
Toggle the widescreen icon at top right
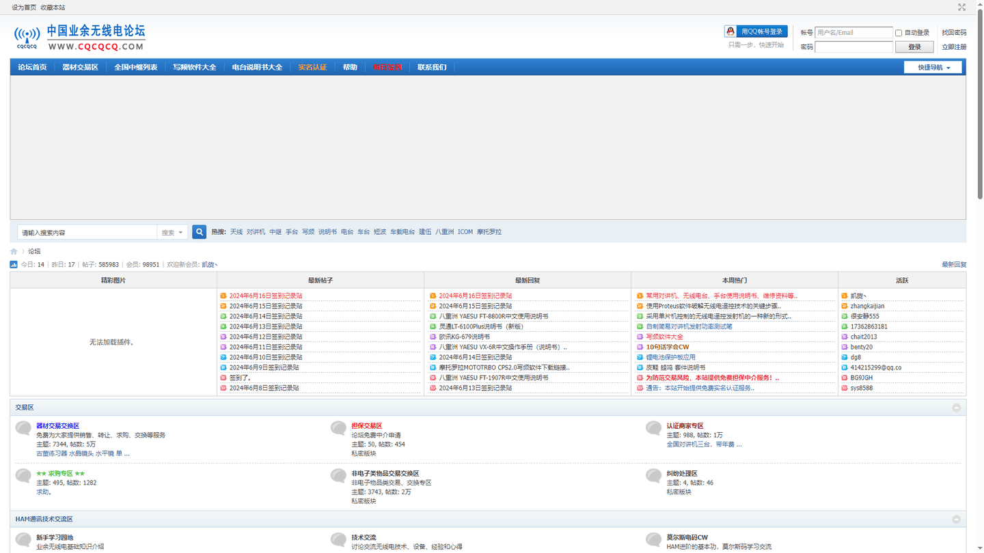[x=961, y=7]
